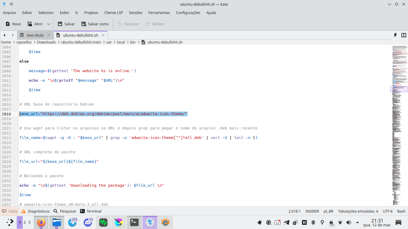Toggle the Terminal panel
408x229 pixels.
[x=91, y=211]
